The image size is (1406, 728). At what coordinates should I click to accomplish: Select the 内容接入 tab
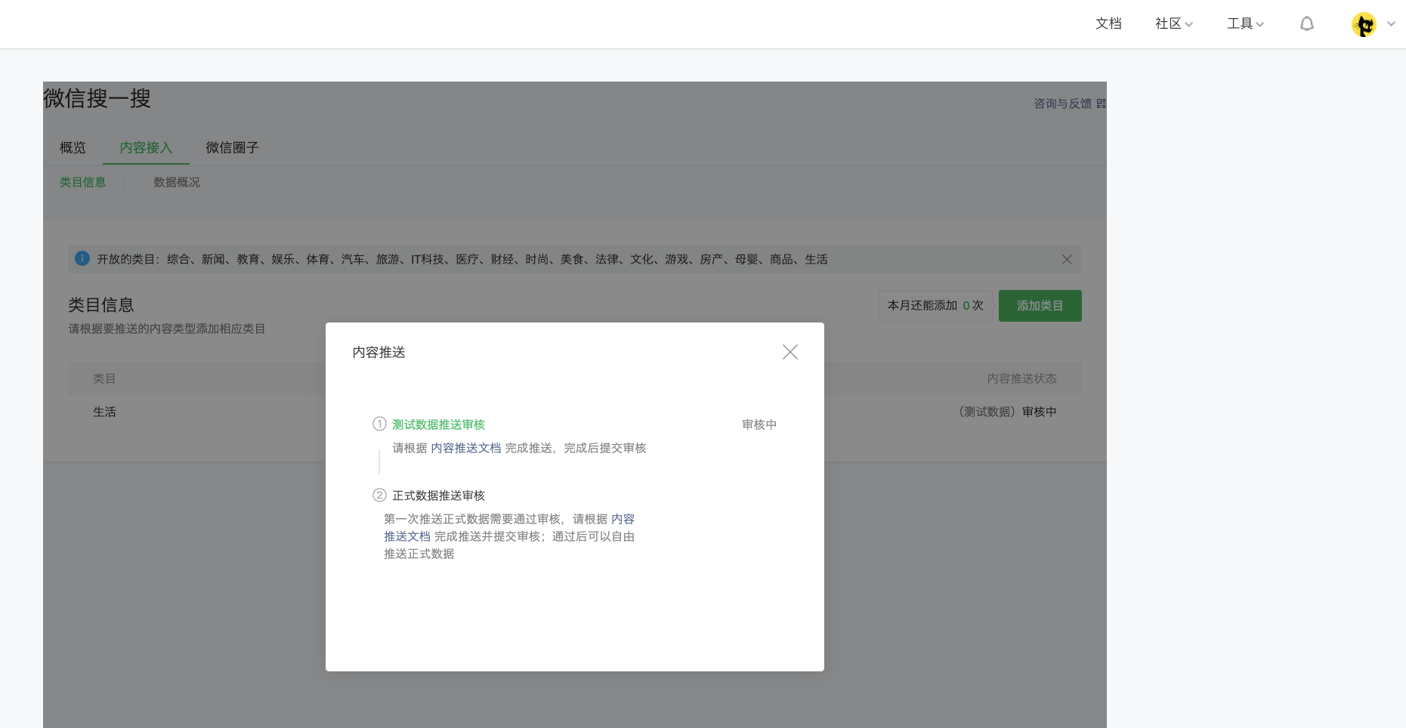click(x=146, y=147)
